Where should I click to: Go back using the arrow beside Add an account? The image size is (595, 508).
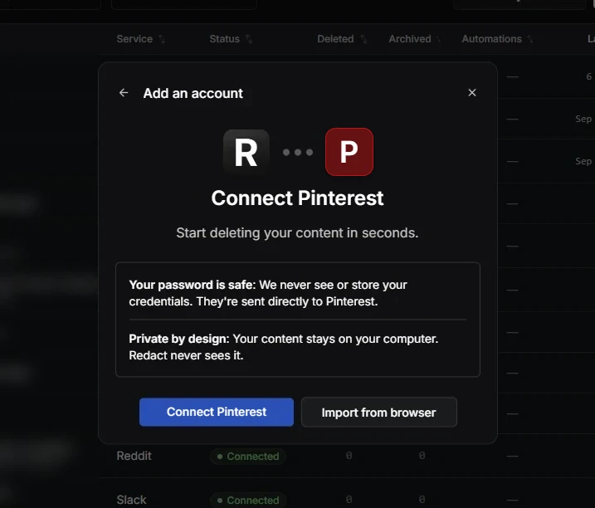(124, 93)
